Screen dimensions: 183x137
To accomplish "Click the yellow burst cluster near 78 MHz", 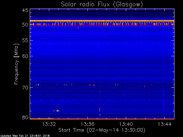I will [56, 111].
